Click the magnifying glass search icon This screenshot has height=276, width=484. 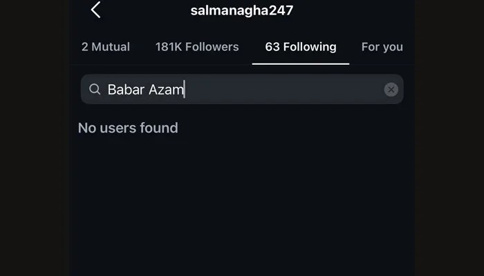pos(95,90)
